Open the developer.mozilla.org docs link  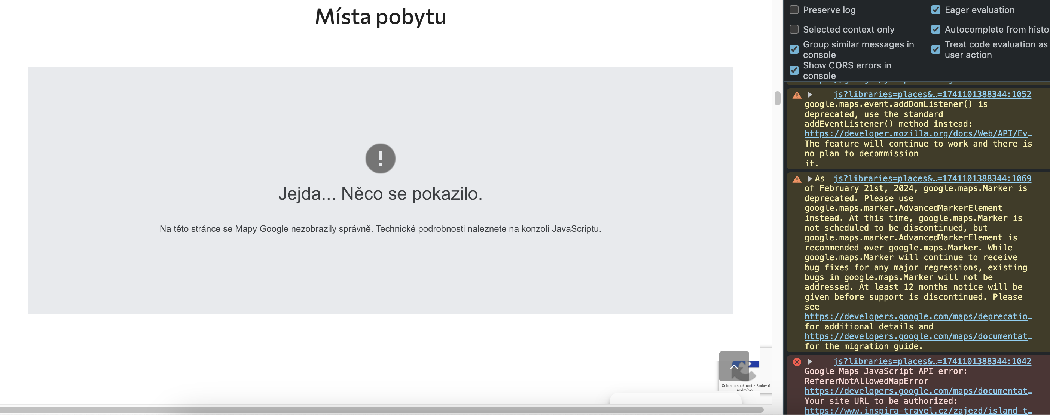click(x=918, y=134)
